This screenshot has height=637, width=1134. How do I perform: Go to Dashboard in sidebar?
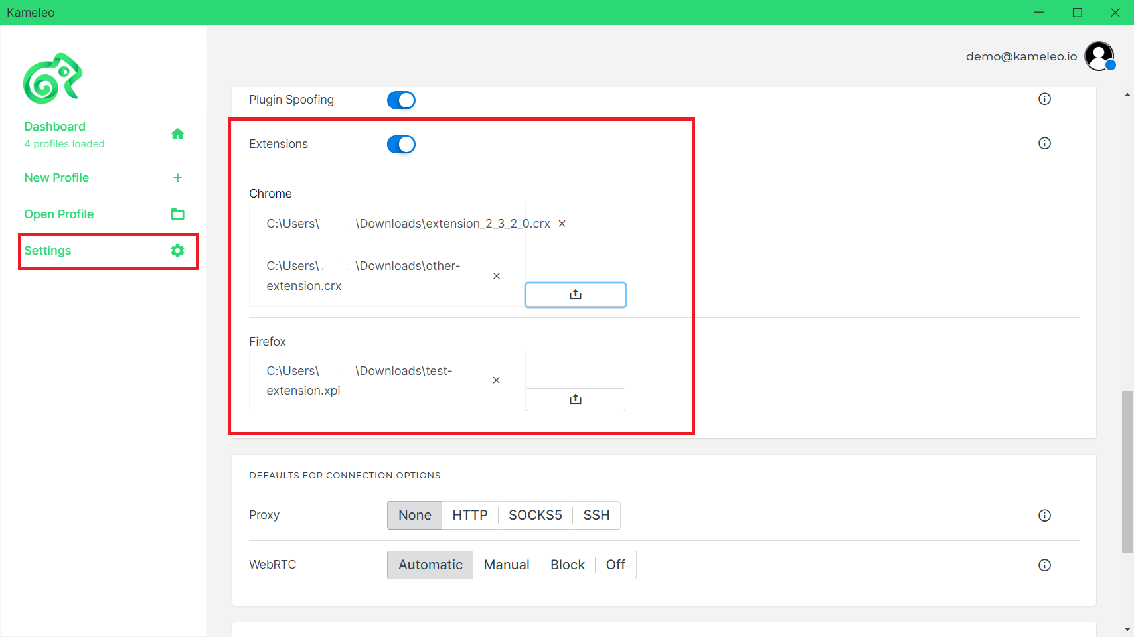tap(54, 127)
